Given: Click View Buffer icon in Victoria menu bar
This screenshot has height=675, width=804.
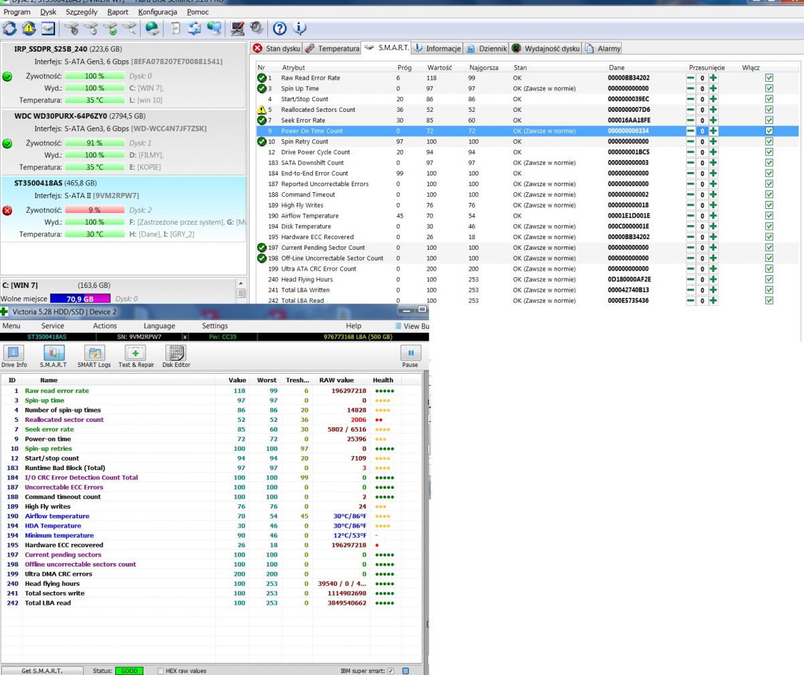Looking at the screenshot, I should (x=399, y=326).
